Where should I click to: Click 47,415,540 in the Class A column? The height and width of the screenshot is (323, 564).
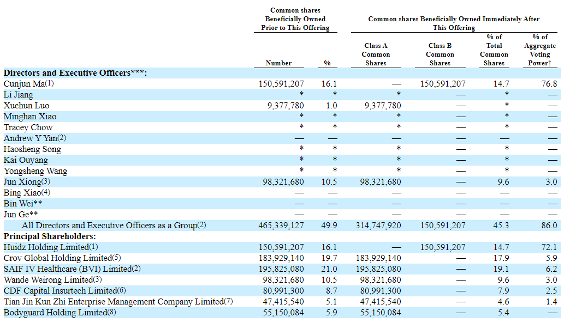[381, 301]
